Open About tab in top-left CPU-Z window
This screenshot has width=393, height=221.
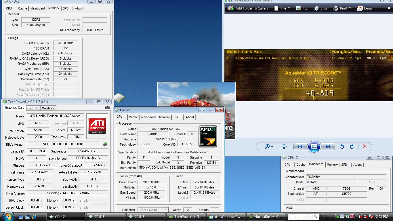79,8
